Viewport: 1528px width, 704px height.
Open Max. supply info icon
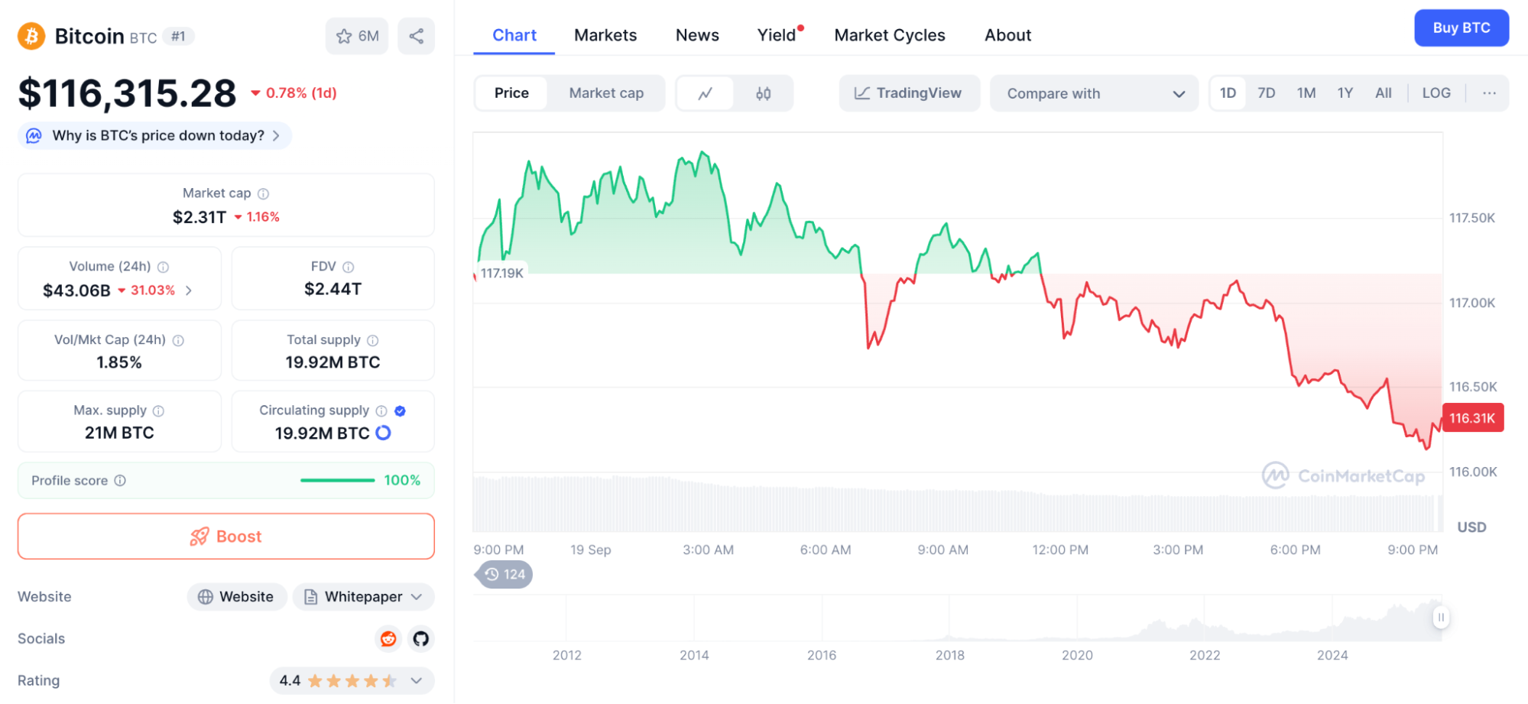[158, 410]
